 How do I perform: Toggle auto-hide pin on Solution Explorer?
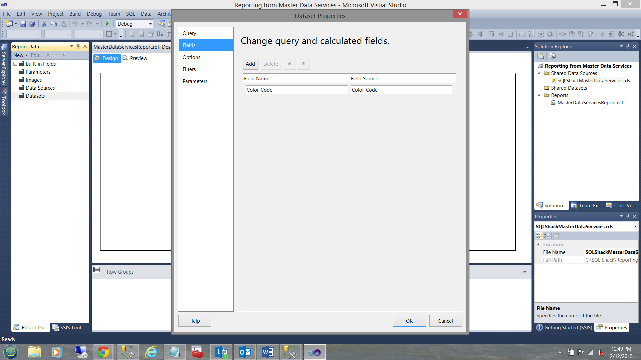(x=628, y=46)
